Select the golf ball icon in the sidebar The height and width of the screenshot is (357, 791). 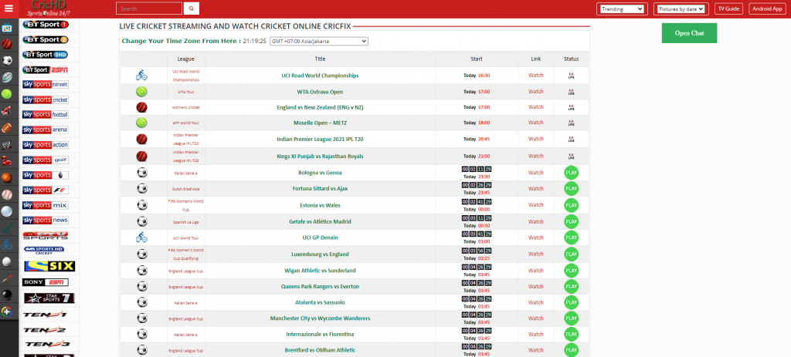pos(7,261)
